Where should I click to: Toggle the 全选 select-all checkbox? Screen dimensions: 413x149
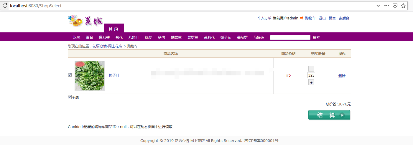(x=70, y=97)
